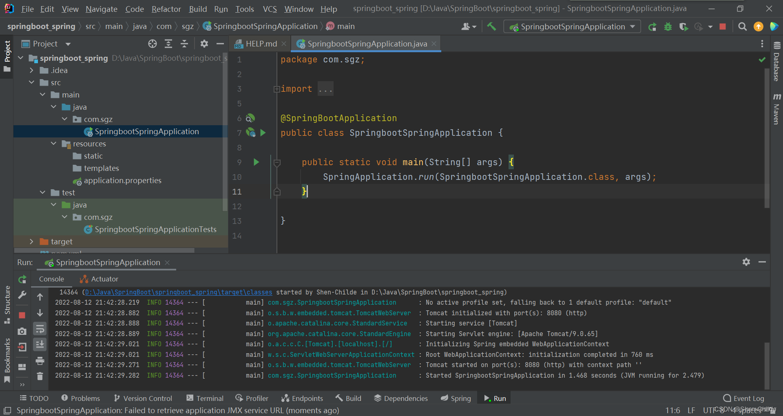The height and width of the screenshot is (416, 783).
Task: Click the Spring bean gutter icon on line 6
Action: pyautogui.click(x=250, y=118)
